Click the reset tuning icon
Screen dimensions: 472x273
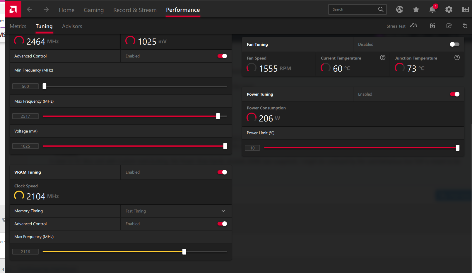click(x=465, y=26)
